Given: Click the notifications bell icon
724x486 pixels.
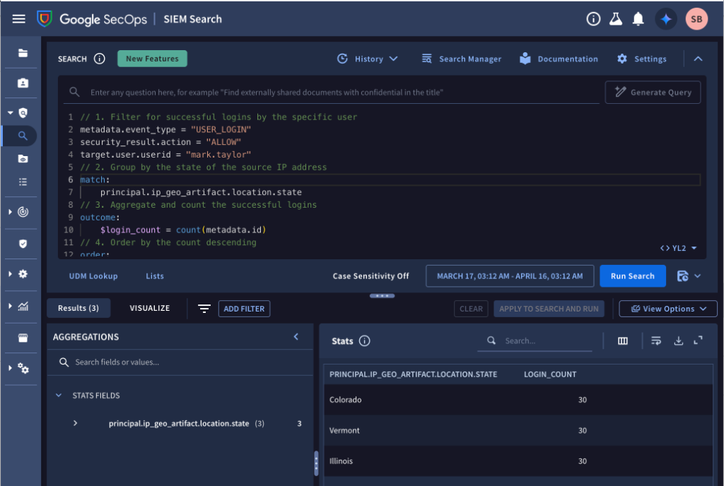Looking at the screenshot, I should click(x=638, y=19).
